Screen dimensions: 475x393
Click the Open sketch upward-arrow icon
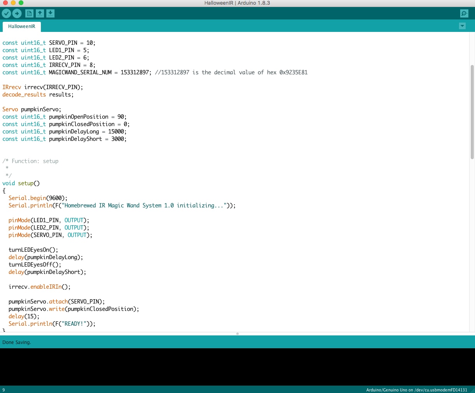click(40, 13)
